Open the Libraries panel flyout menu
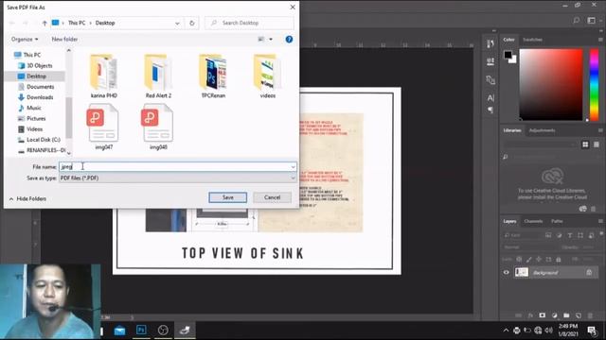 click(x=600, y=130)
